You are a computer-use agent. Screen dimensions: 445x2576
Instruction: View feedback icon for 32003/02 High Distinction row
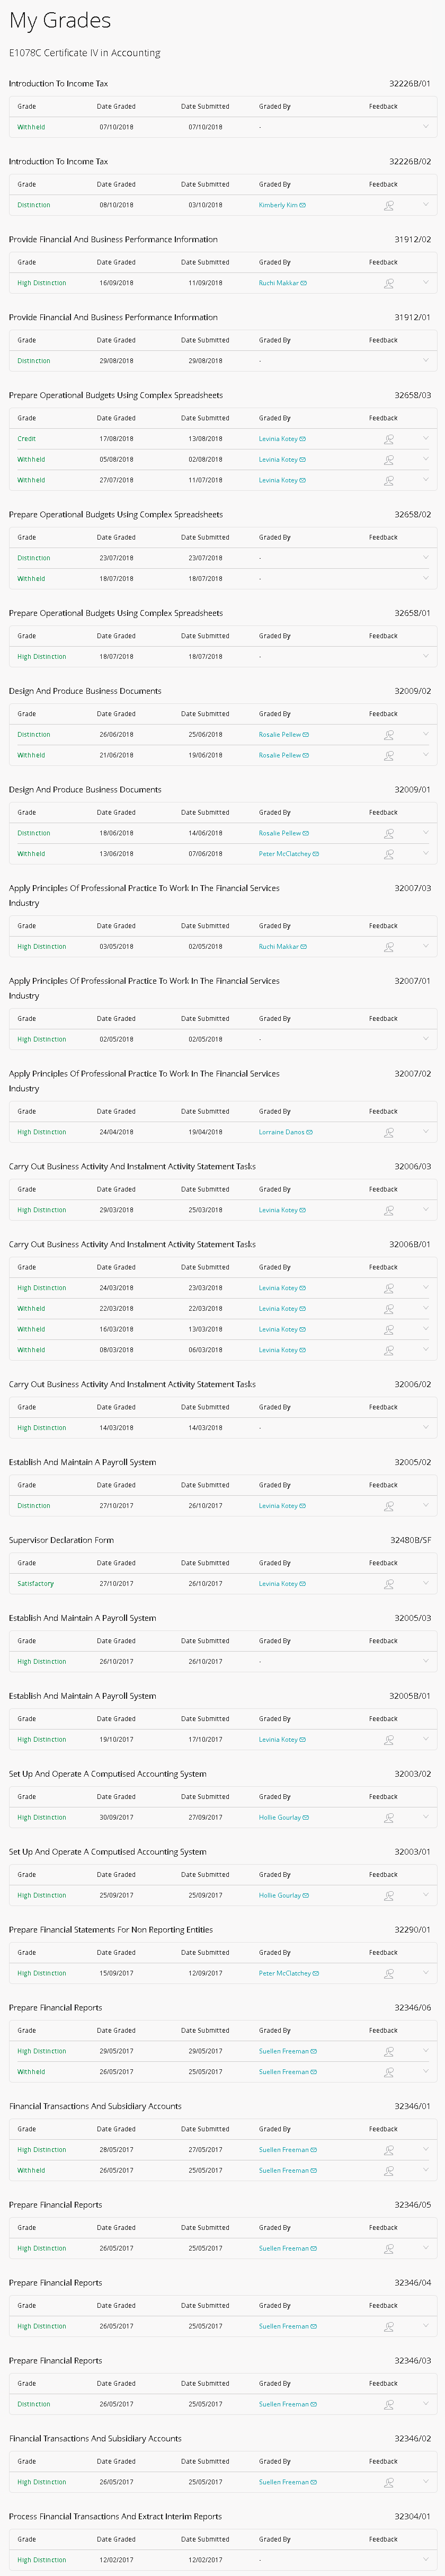[x=389, y=1818]
